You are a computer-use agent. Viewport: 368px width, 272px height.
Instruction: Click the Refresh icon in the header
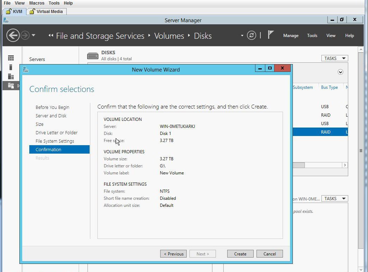tap(251, 35)
